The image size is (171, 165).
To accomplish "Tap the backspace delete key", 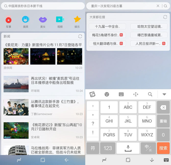I will [x=163, y=107].
